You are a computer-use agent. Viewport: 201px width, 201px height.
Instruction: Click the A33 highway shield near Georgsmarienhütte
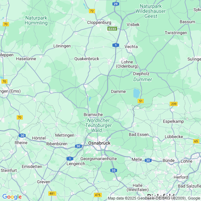113,170
